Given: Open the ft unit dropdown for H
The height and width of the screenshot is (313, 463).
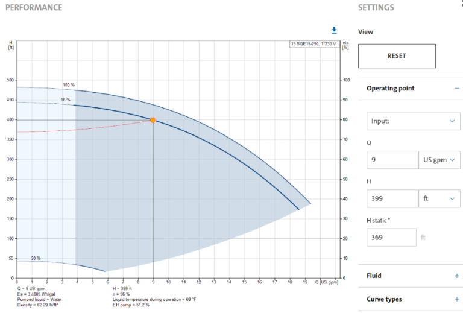Looking at the screenshot, I should [439, 198].
